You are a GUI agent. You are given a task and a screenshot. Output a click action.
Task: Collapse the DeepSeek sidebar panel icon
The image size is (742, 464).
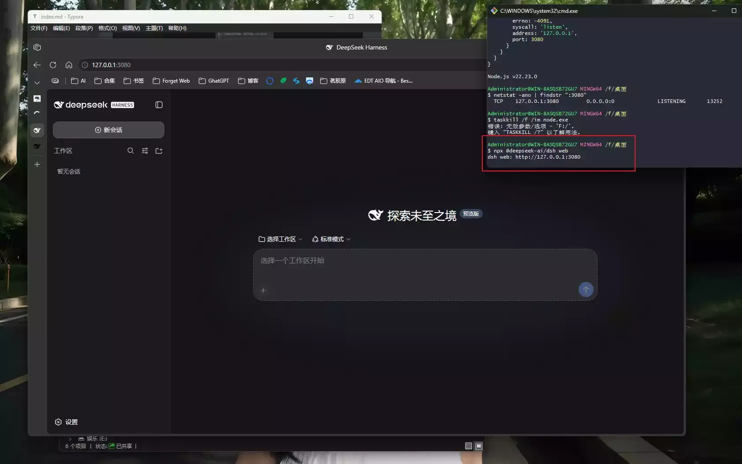pos(159,105)
